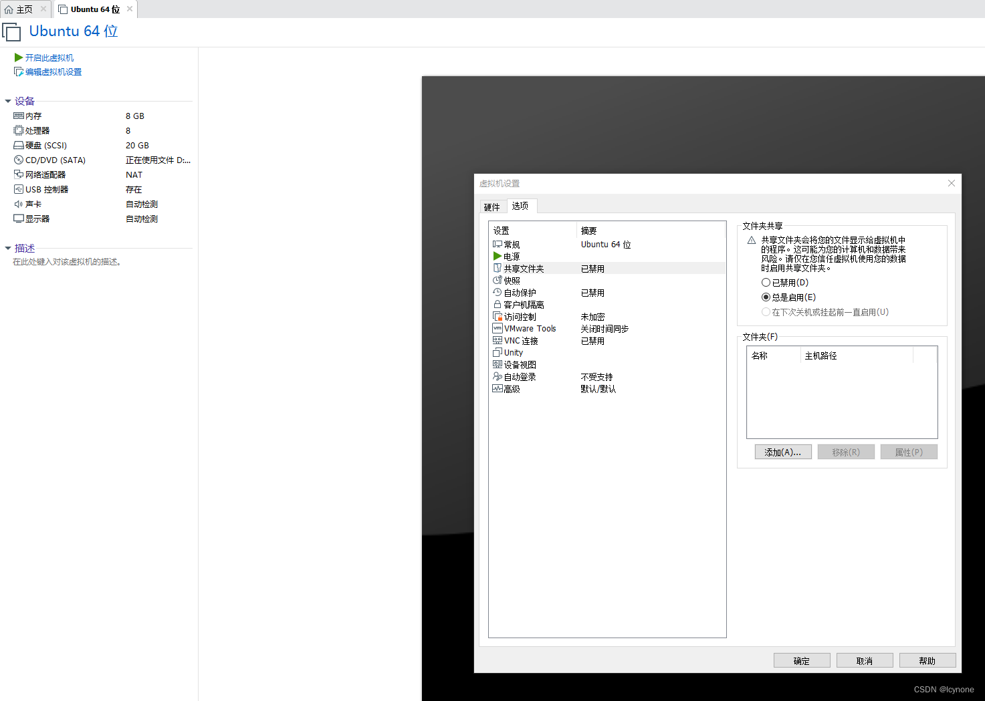Screen dimensions: 985x701
Task: Click the 名称 column header
Action: click(774, 356)
